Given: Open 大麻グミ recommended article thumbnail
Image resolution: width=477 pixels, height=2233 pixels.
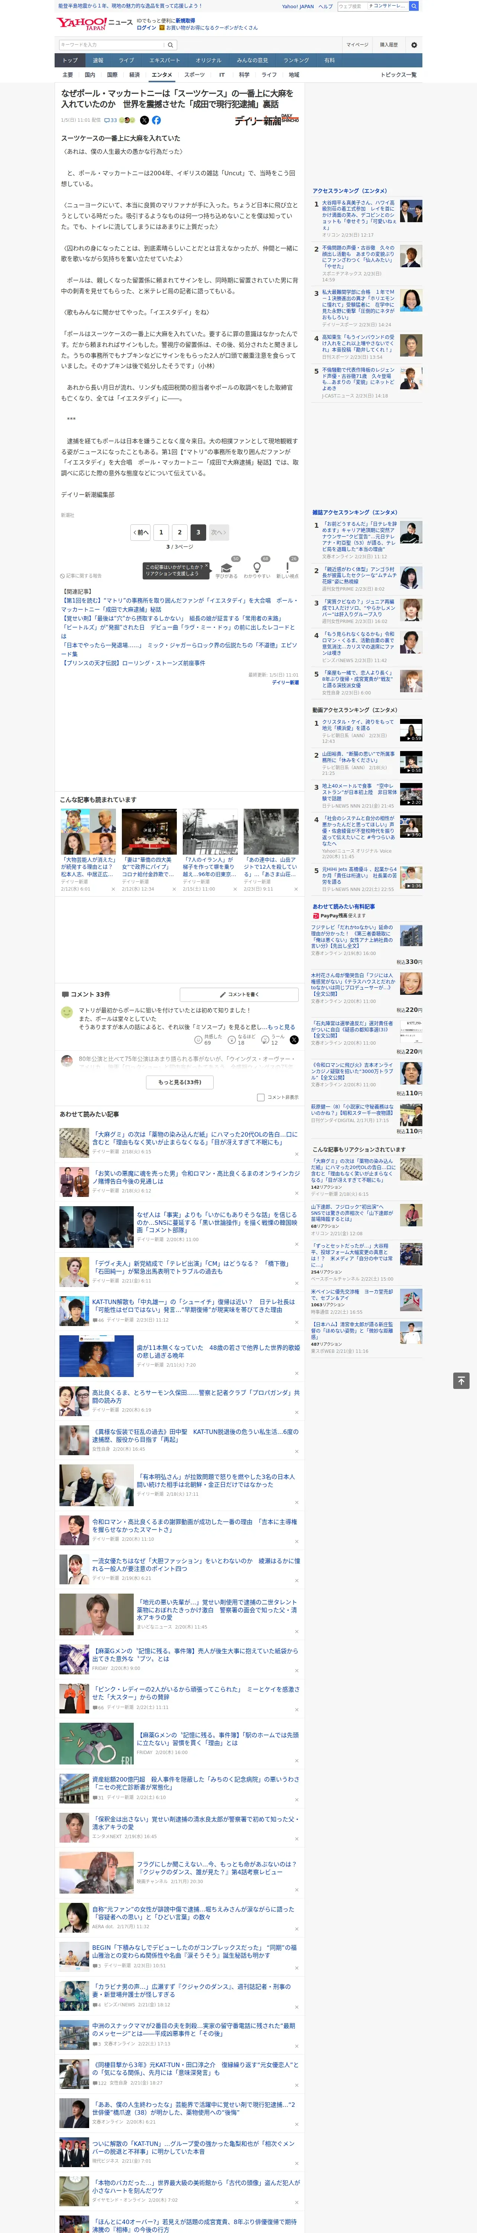Looking at the screenshot, I should click(x=74, y=1143).
